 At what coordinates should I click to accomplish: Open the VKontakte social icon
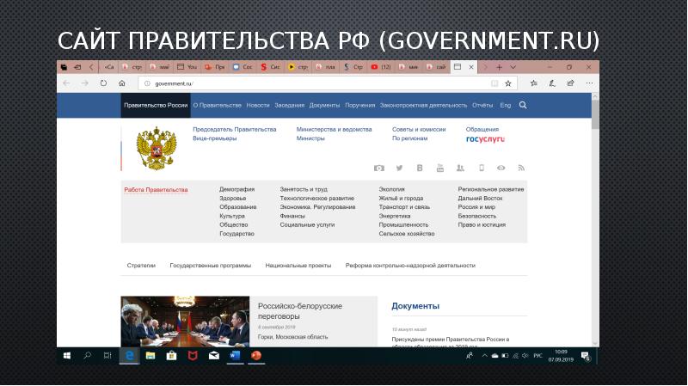[x=420, y=168]
